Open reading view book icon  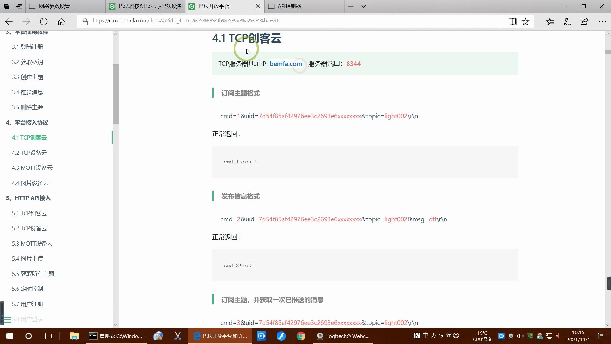(x=512, y=21)
